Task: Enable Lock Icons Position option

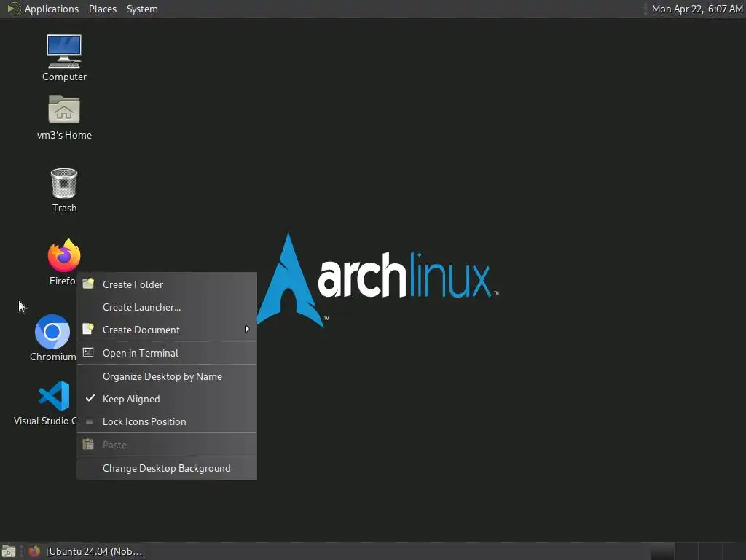Action: pyautogui.click(x=167, y=421)
